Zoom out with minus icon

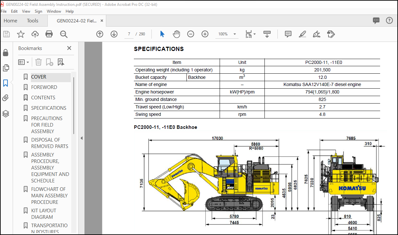pyautogui.click(x=191, y=34)
